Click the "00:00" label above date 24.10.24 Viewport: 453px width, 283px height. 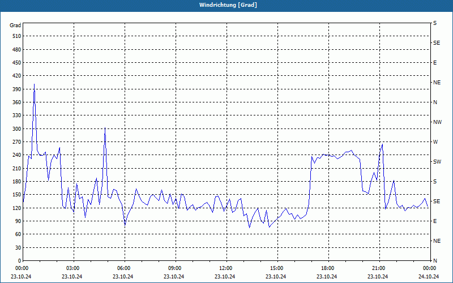pos(429,268)
